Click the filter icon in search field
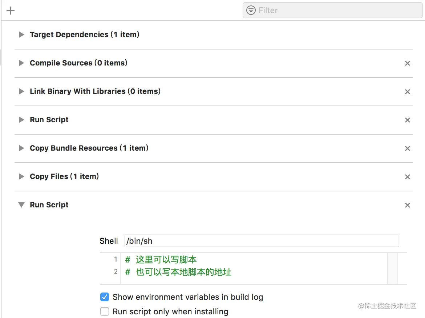Image resolution: width=425 pixels, height=318 pixels. coord(251,11)
